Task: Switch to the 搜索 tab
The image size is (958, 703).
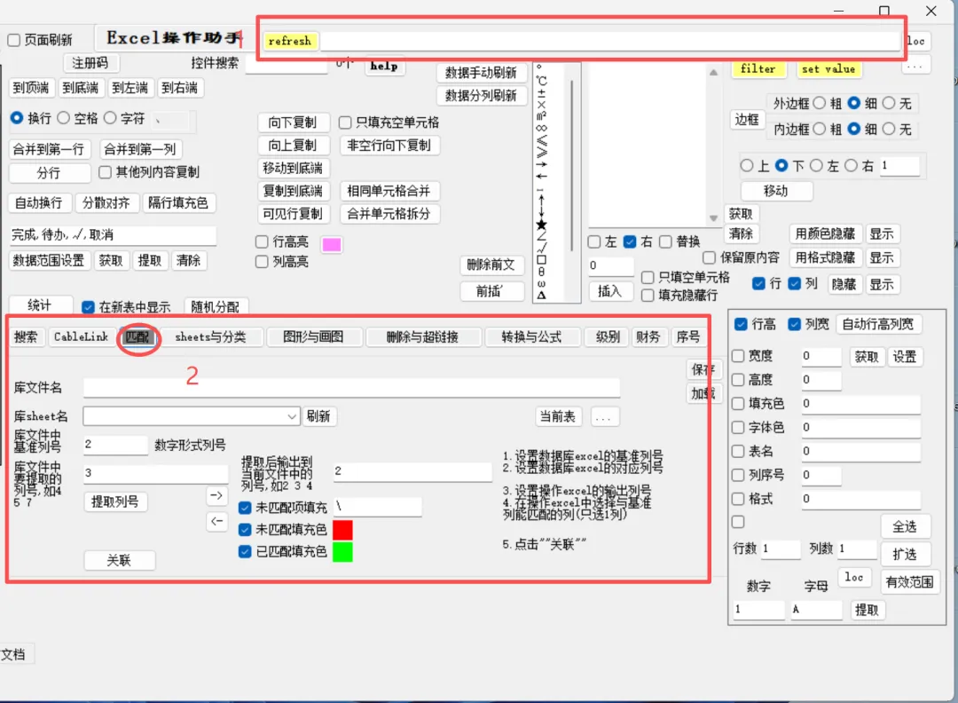Action: tap(27, 336)
